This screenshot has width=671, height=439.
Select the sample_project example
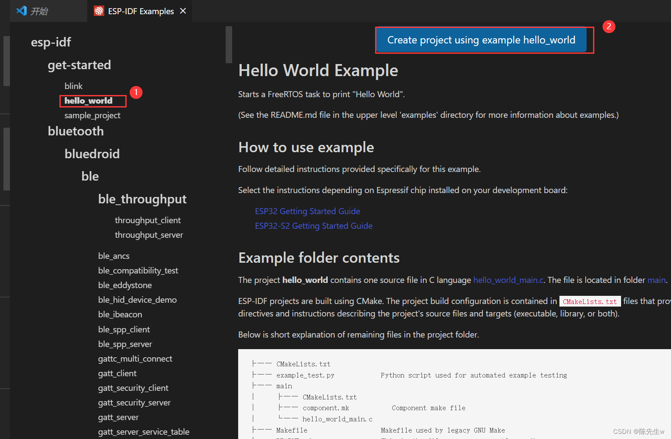coord(92,115)
